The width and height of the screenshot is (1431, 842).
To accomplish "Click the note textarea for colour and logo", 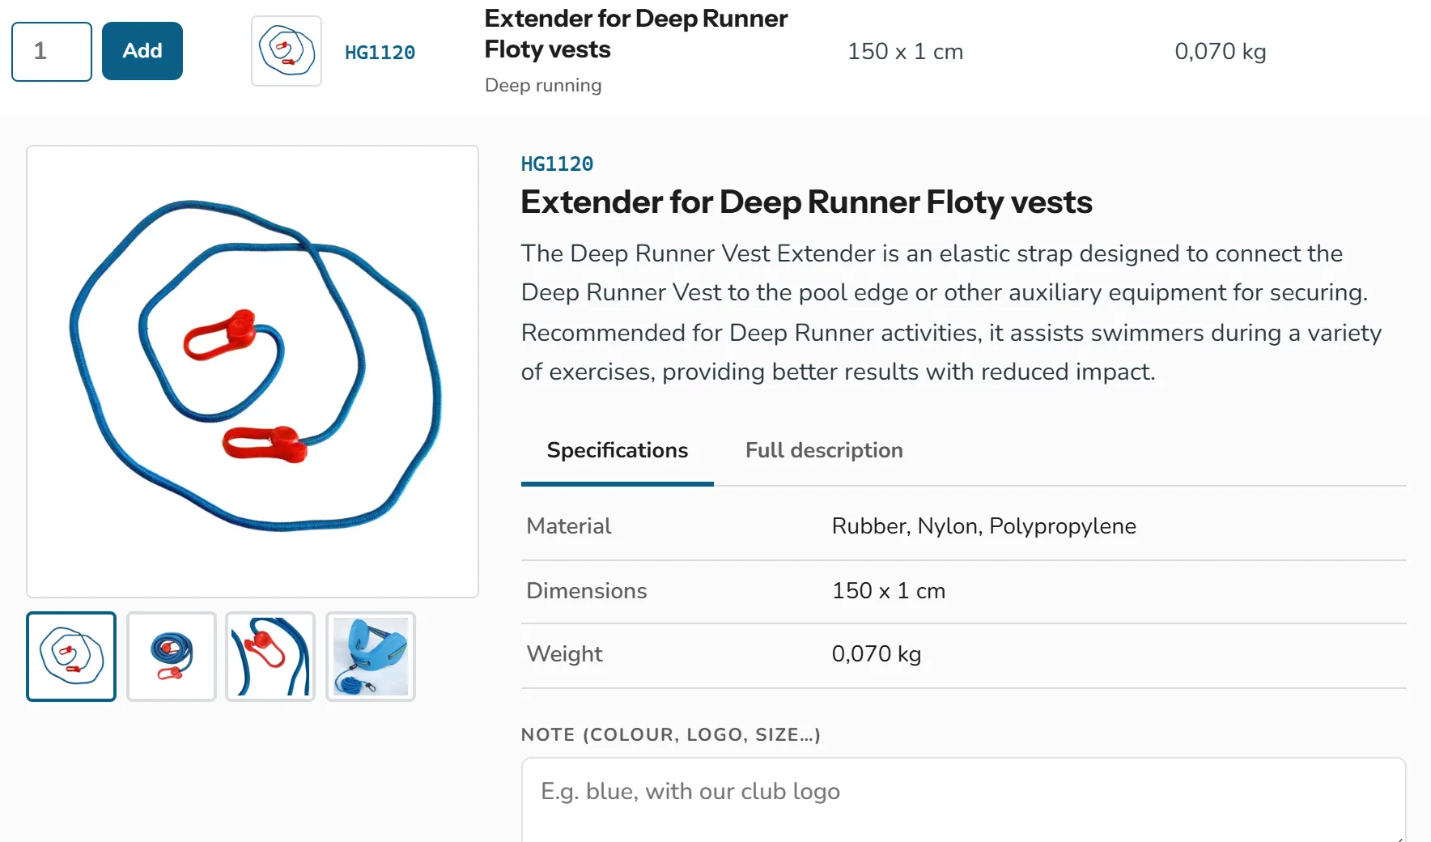I will [963, 800].
